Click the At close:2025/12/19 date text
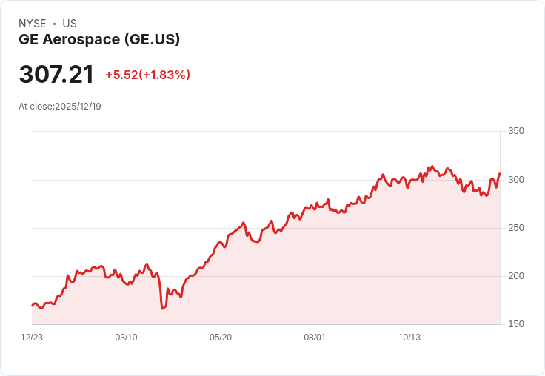The height and width of the screenshot is (376, 545). [x=60, y=107]
